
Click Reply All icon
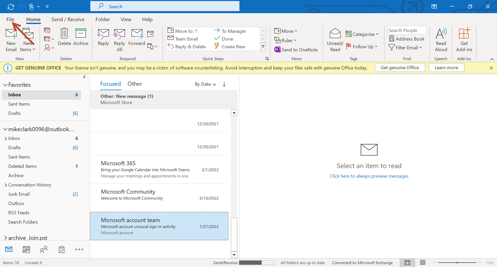(119, 40)
